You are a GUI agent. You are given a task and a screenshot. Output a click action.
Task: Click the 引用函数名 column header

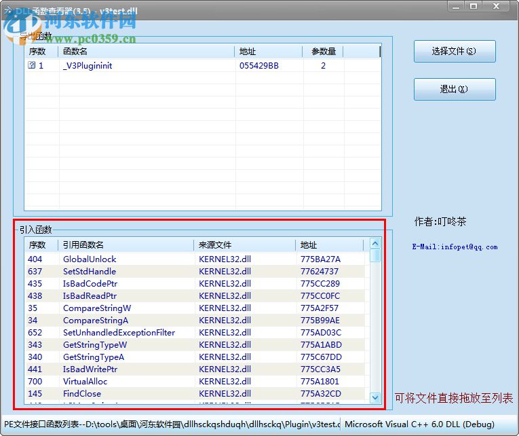[x=126, y=245]
